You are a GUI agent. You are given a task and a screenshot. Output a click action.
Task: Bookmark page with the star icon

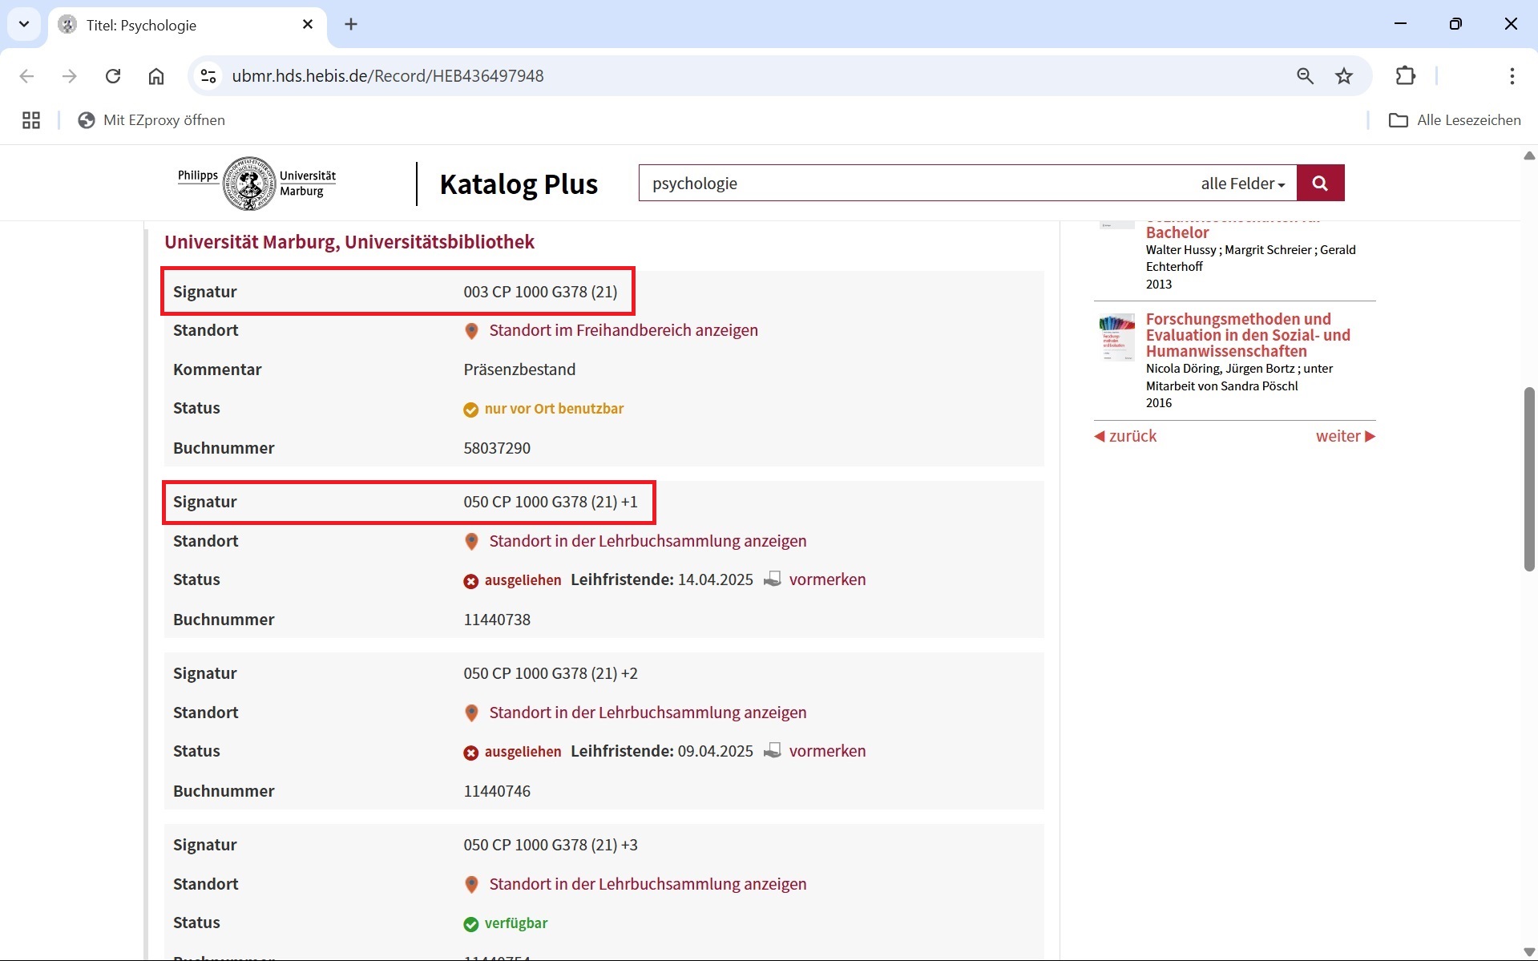(x=1343, y=76)
